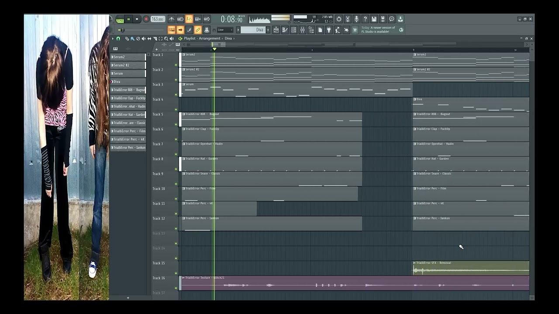Screen dimensions: 559x314
Task: Select the Zoom magnifier tool
Action: (x=166, y=38)
